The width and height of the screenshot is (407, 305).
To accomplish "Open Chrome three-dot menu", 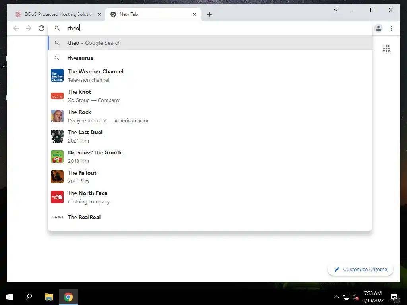I will 391,28.
